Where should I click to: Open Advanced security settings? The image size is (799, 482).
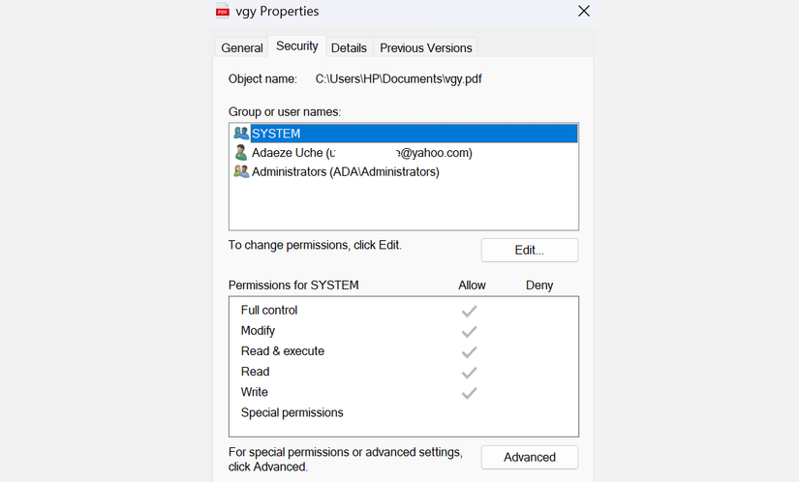(x=530, y=457)
